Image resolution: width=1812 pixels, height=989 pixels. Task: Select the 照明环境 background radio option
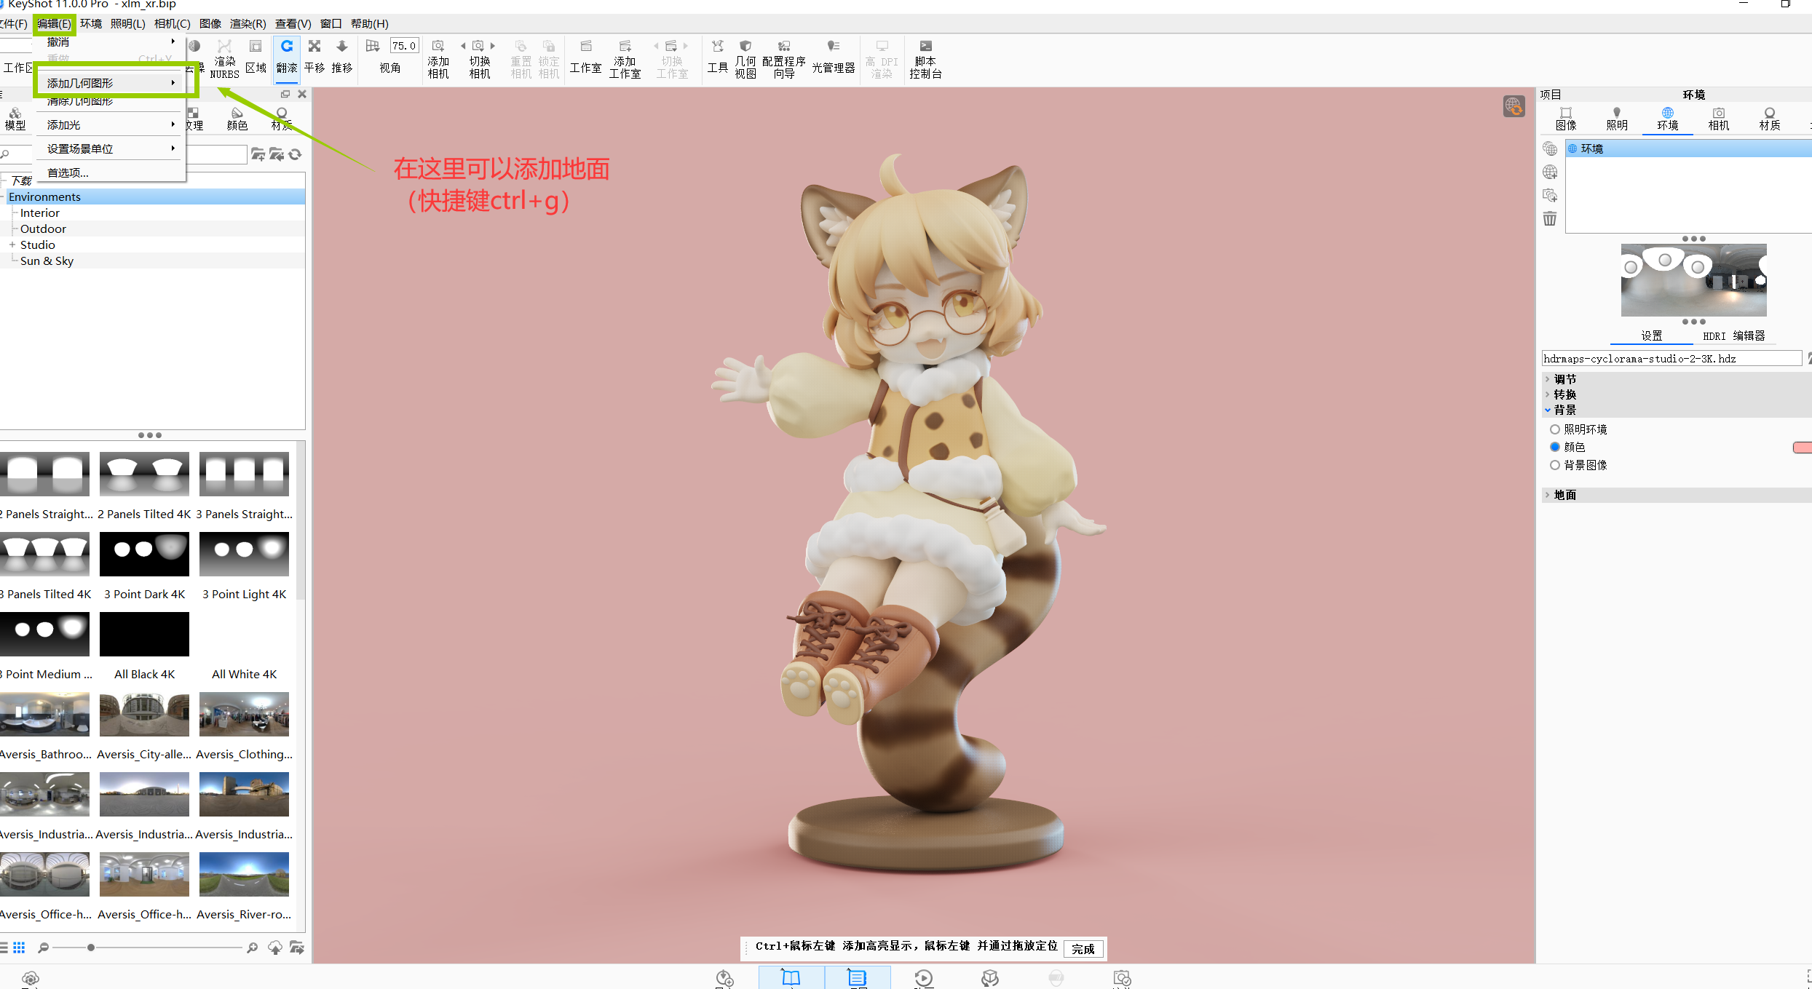[x=1555, y=429]
